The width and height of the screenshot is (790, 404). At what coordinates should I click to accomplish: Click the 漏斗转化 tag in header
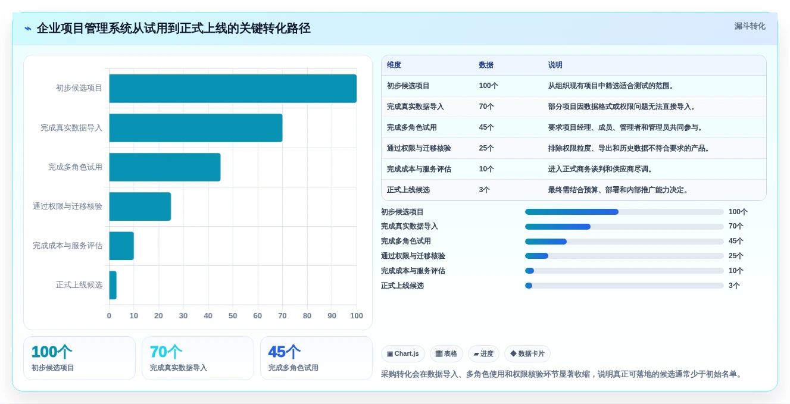click(x=750, y=26)
